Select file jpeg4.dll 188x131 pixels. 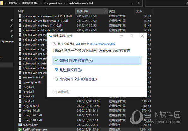pos(28,101)
